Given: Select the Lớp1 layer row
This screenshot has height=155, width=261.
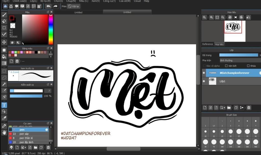Looking at the screenshot, I should [231, 81].
